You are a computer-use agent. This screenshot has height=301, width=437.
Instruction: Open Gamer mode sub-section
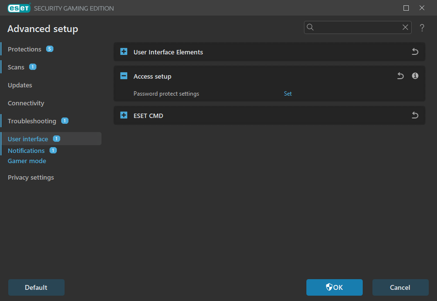(27, 161)
